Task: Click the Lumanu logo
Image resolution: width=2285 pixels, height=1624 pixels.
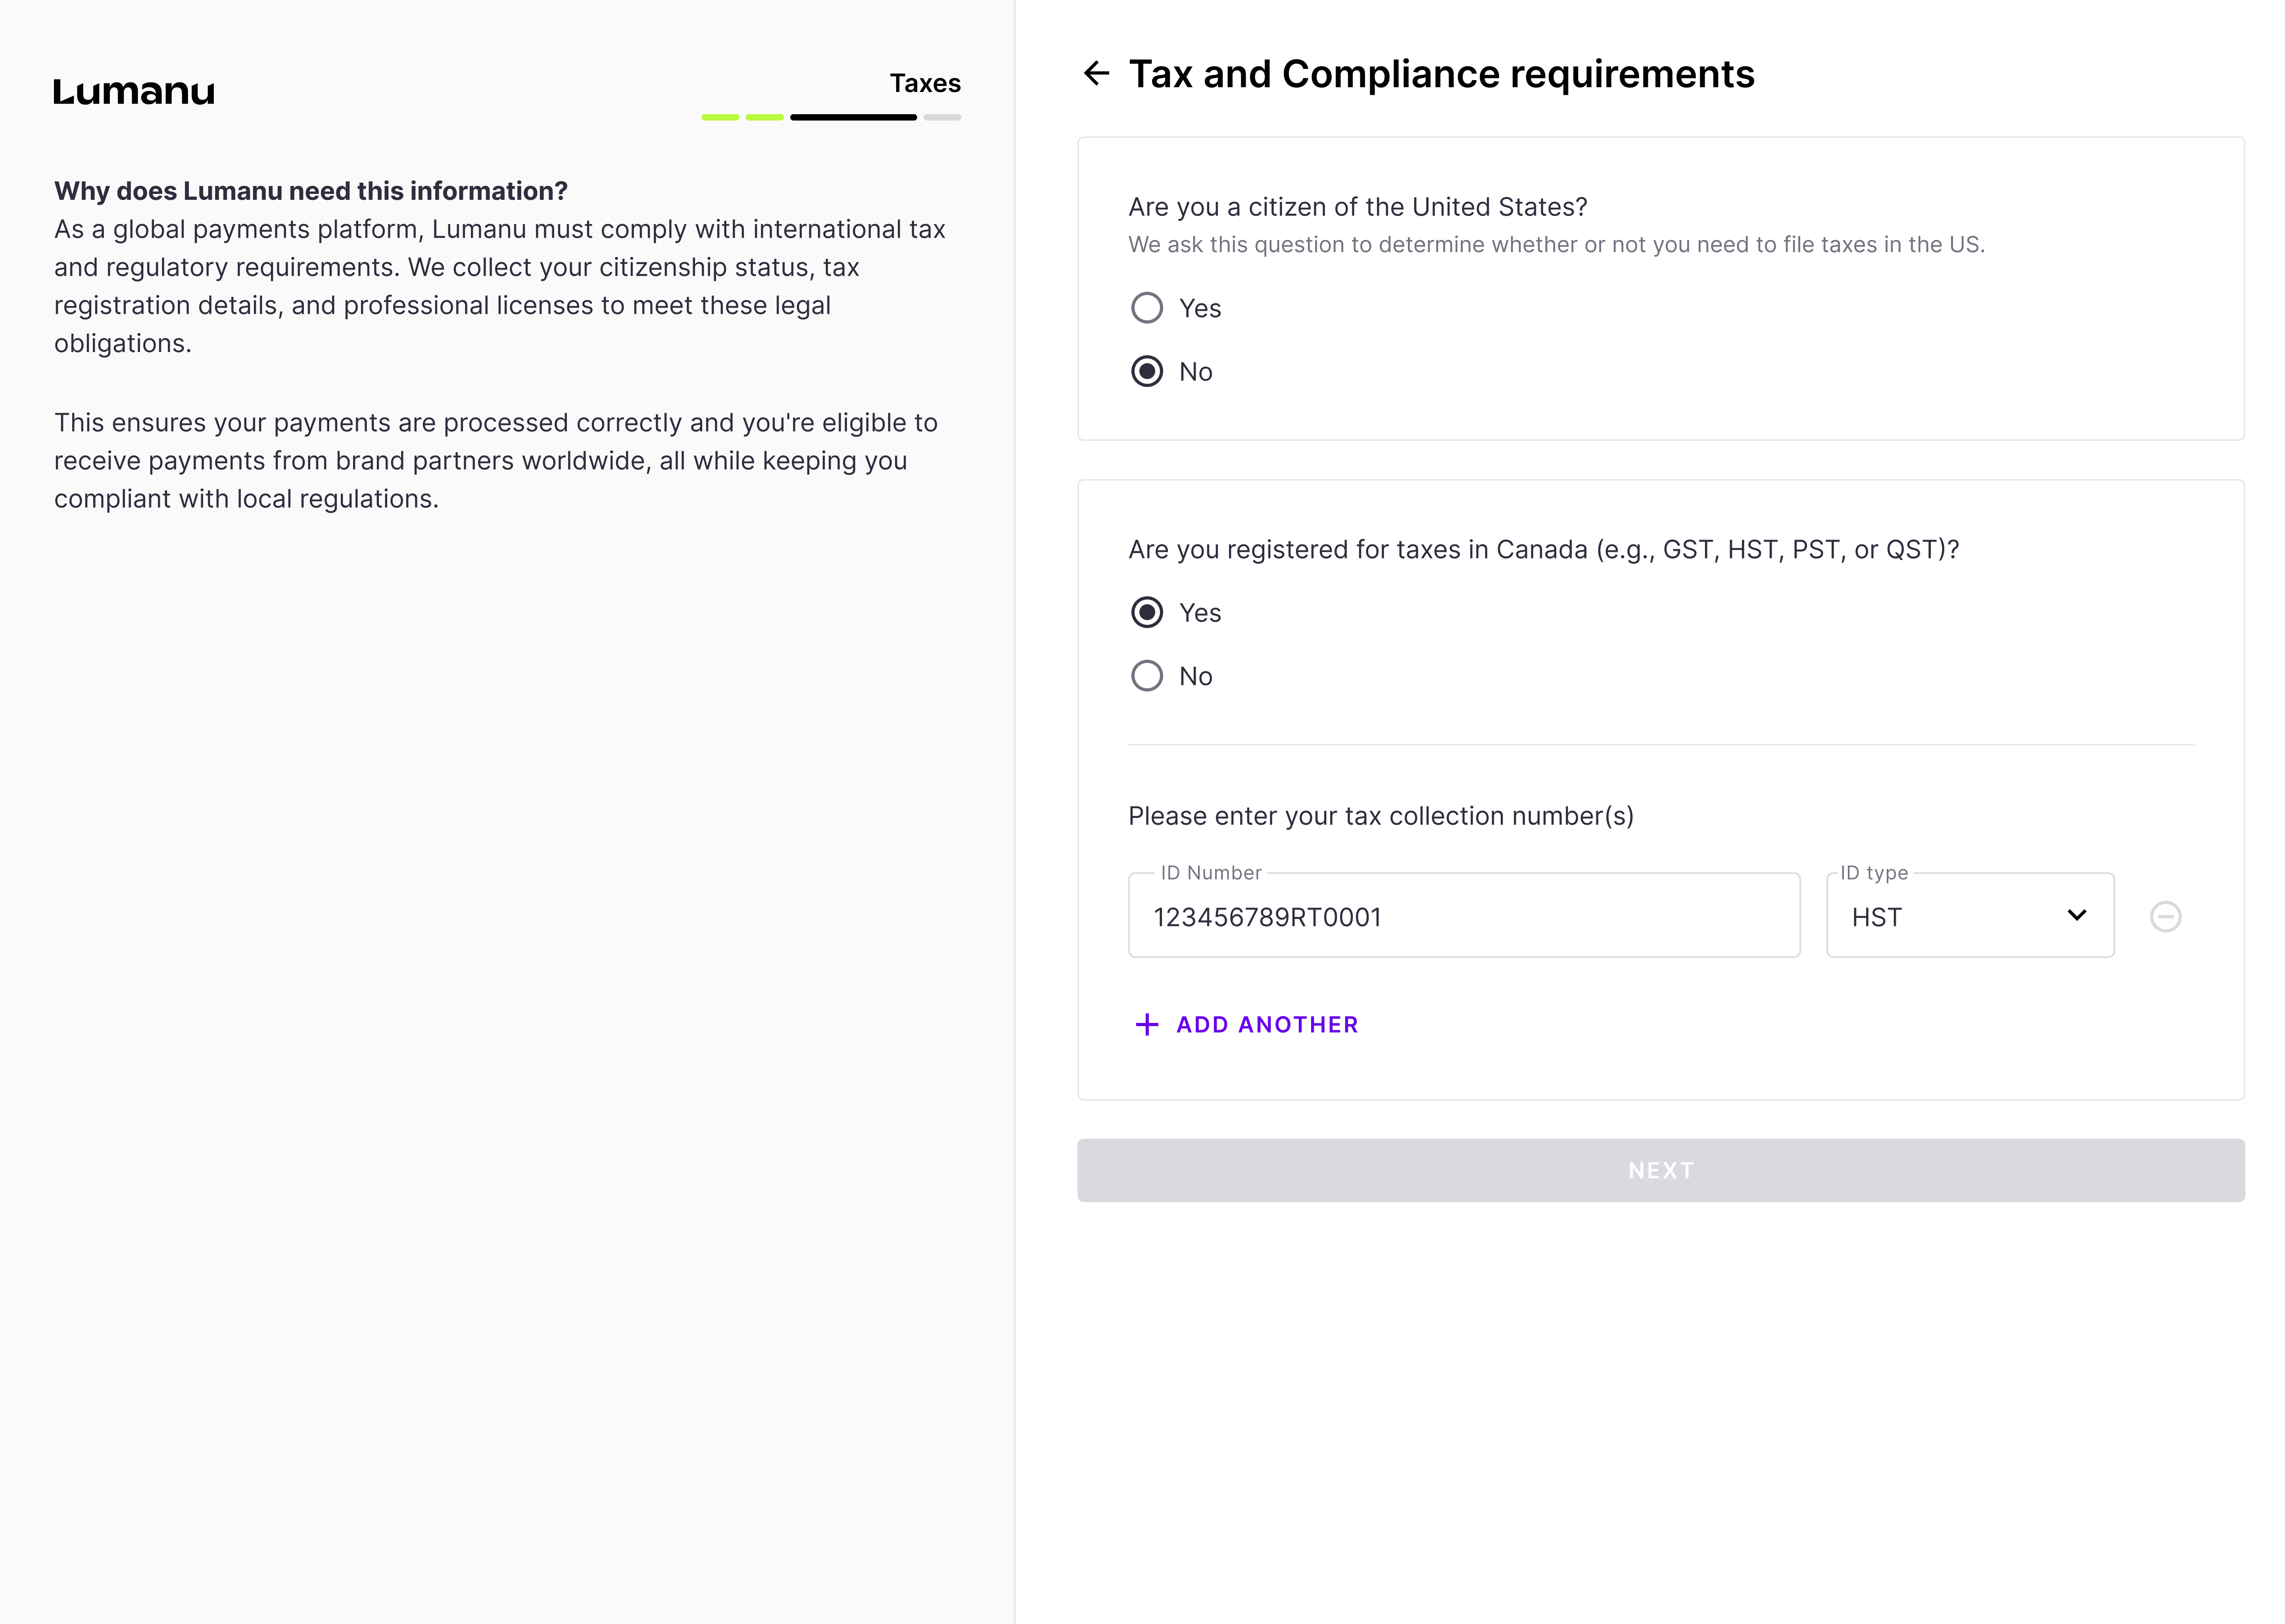Action: [134, 92]
